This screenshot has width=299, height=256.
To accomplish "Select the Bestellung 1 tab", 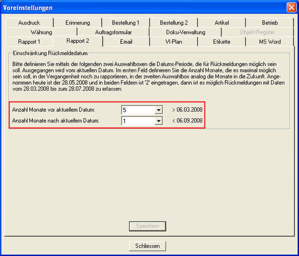I will 126,22.
